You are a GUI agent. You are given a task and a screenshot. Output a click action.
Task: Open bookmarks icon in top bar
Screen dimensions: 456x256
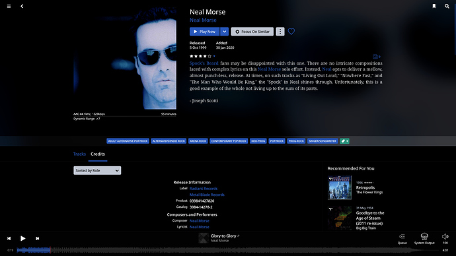click(x=434, y=6)
